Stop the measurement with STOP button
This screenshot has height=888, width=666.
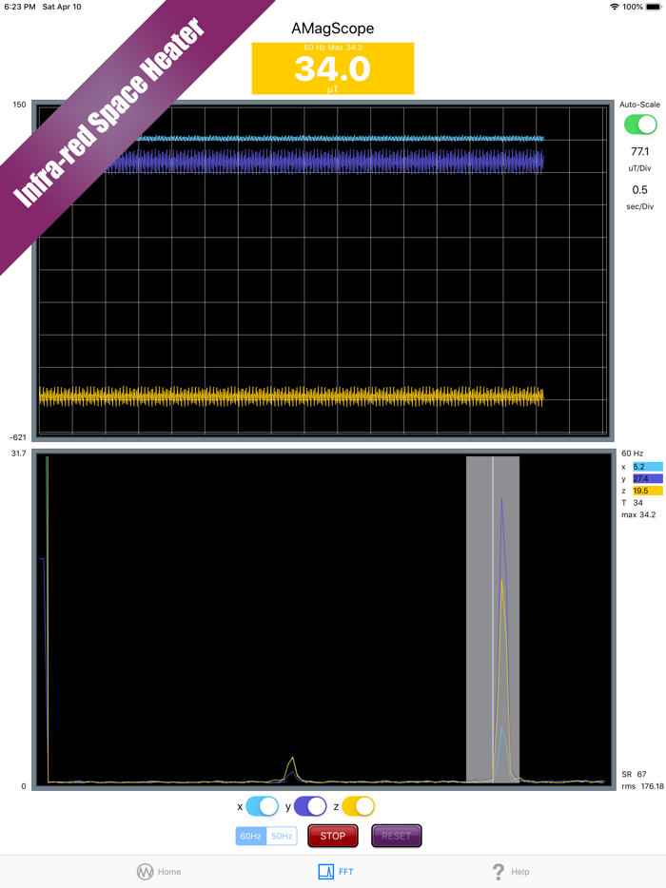point(333,836)
